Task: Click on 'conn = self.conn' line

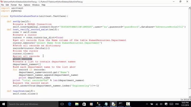Action: [x=25, y=32]
